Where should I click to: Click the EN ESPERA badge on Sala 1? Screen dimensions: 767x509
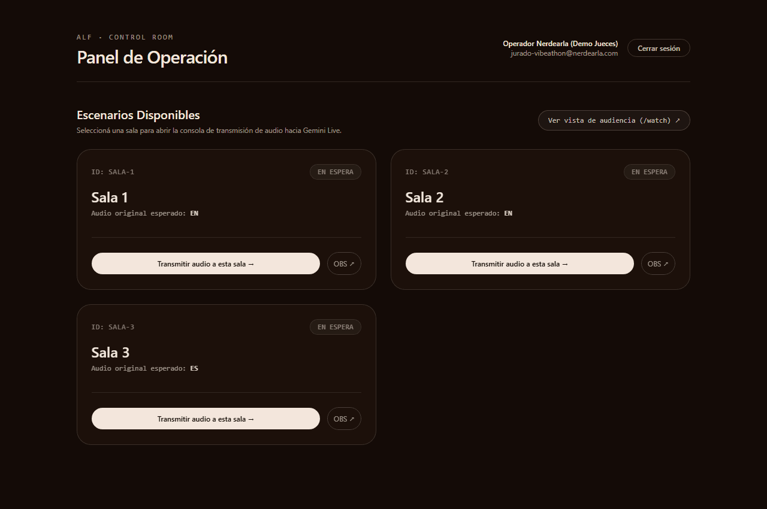(x=336, y=172)
